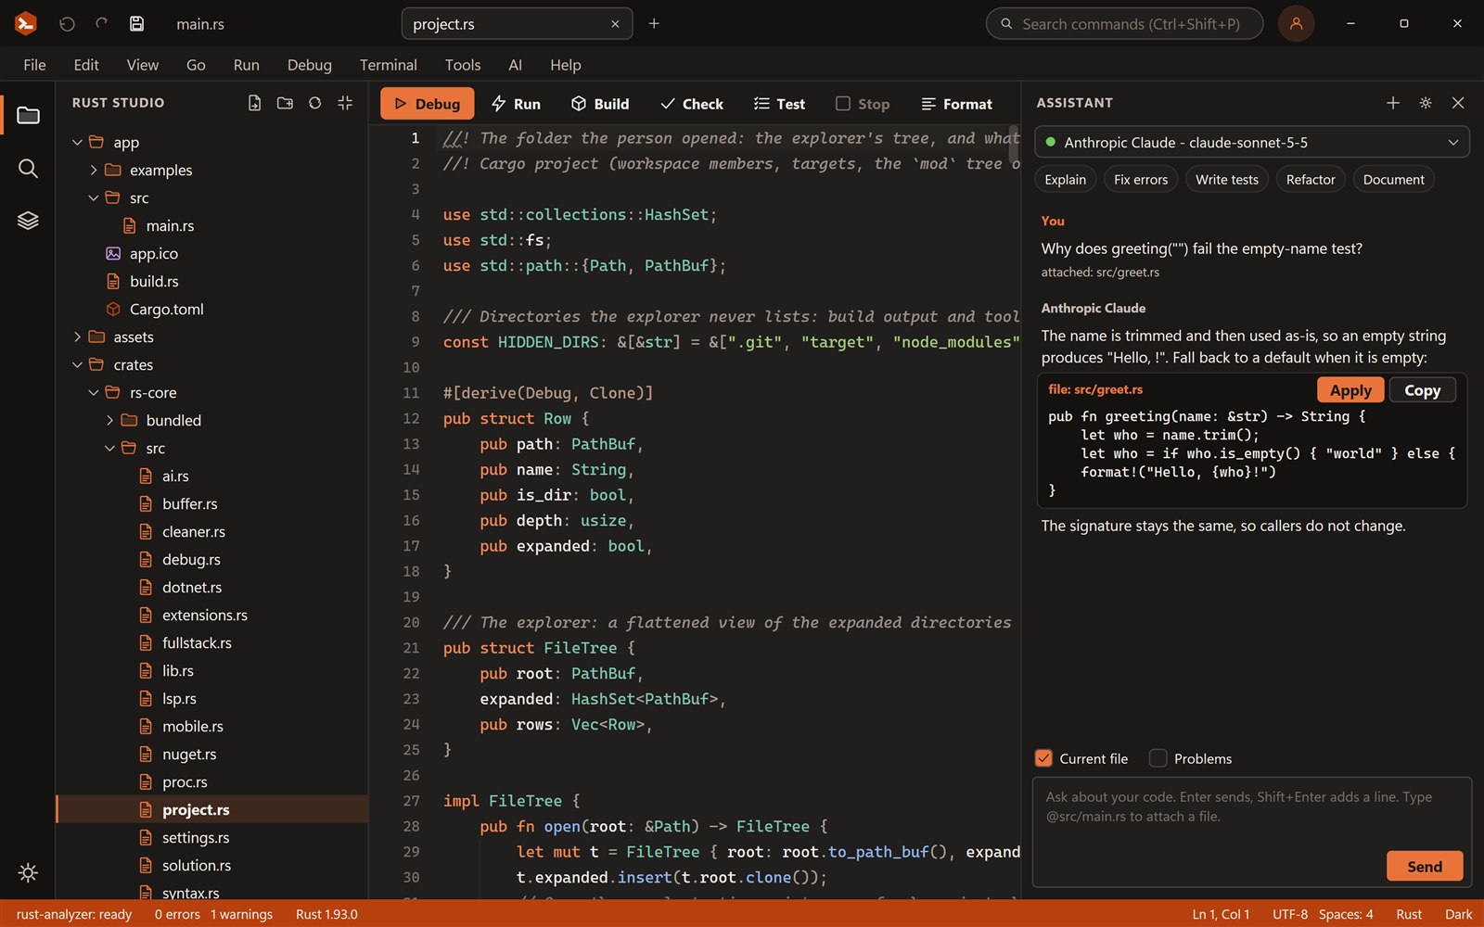This screenshot has height=927, width=1484.
Task: Collapse all folders in explorer
Action: pos(345,103)
